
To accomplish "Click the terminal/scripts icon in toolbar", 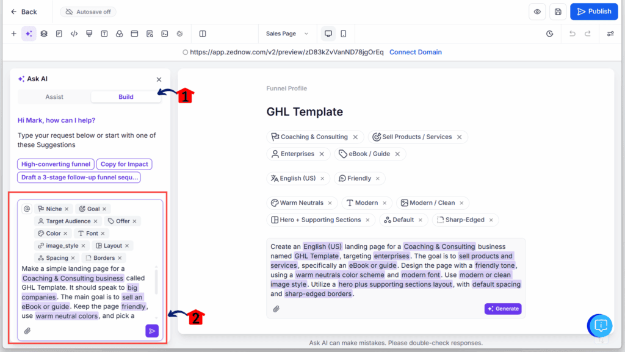I will click(x=164, y=34).
